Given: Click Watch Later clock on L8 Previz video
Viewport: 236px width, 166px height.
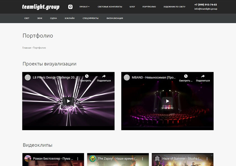Looking at the screenshot, I should [87, 76].
